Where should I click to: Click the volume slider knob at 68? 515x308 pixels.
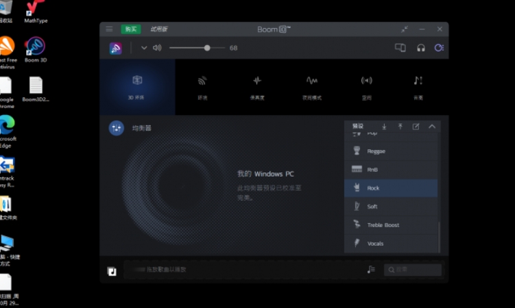(207, 48)
